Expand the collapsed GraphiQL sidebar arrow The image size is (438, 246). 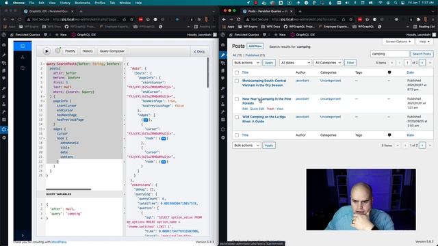pyautogui.click(x=23, y=235)
